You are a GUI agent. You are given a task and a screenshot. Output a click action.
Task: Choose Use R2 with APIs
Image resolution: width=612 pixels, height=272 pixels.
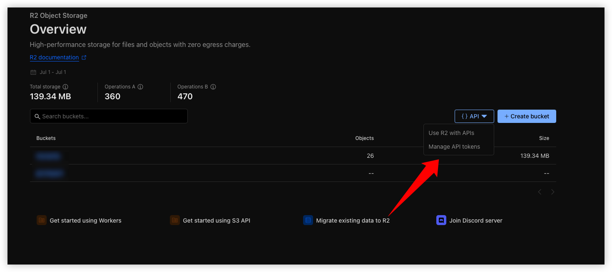[x=451, y=133]
